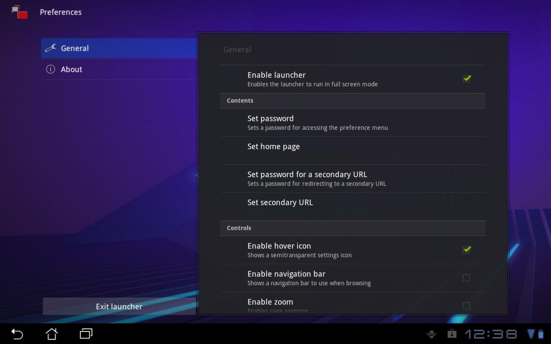Tap the Back arrow in the navigation bar
Viewport: 551px width, 344px height.
click(x=16, y=334)
